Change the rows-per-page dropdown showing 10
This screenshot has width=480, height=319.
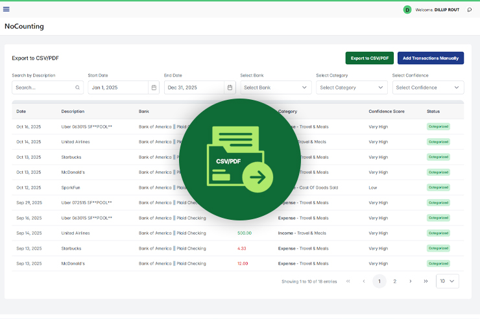(447, 281)
